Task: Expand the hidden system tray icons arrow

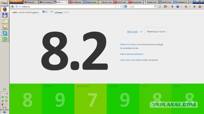Action: tap(7, 94)
